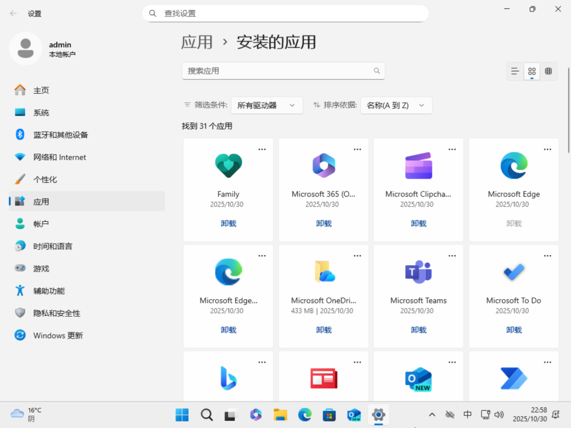The image size is (571, 428).
Task: Click the Family app icon
Action: 228,165
